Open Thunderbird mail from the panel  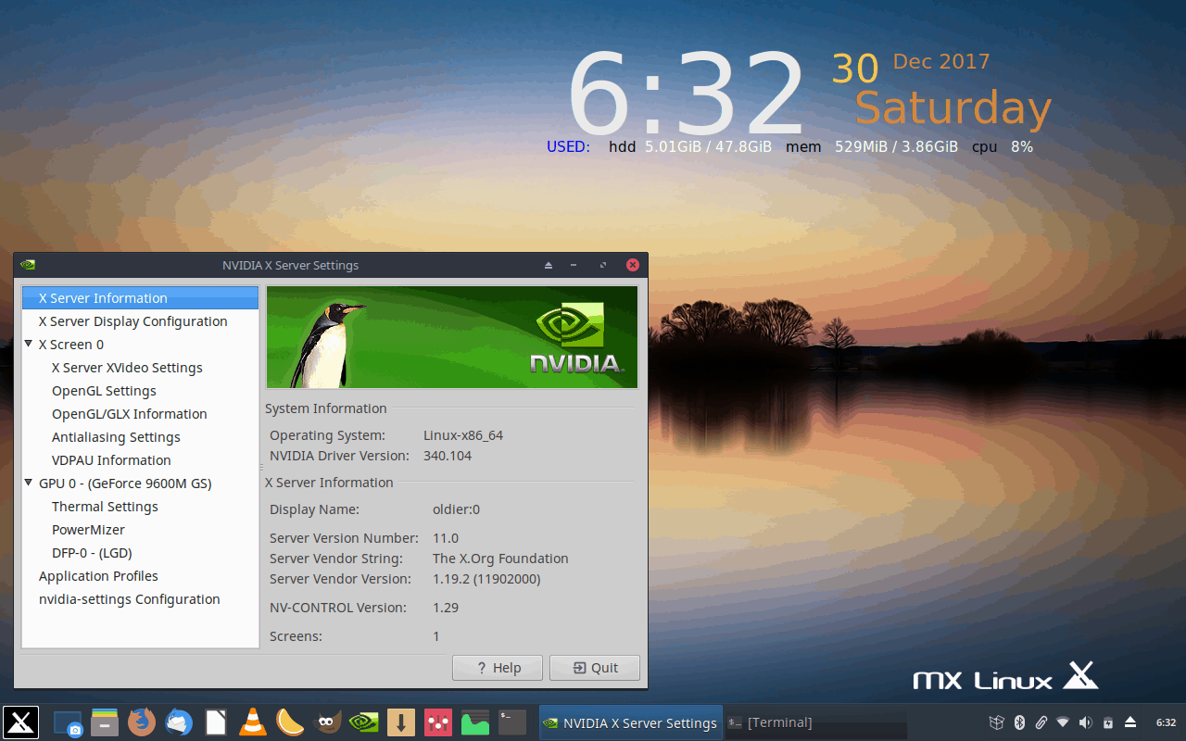179,722
